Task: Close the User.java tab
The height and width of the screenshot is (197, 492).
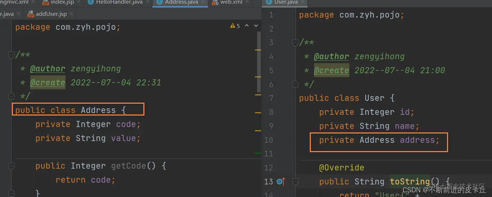Action: tap(303, 2)
